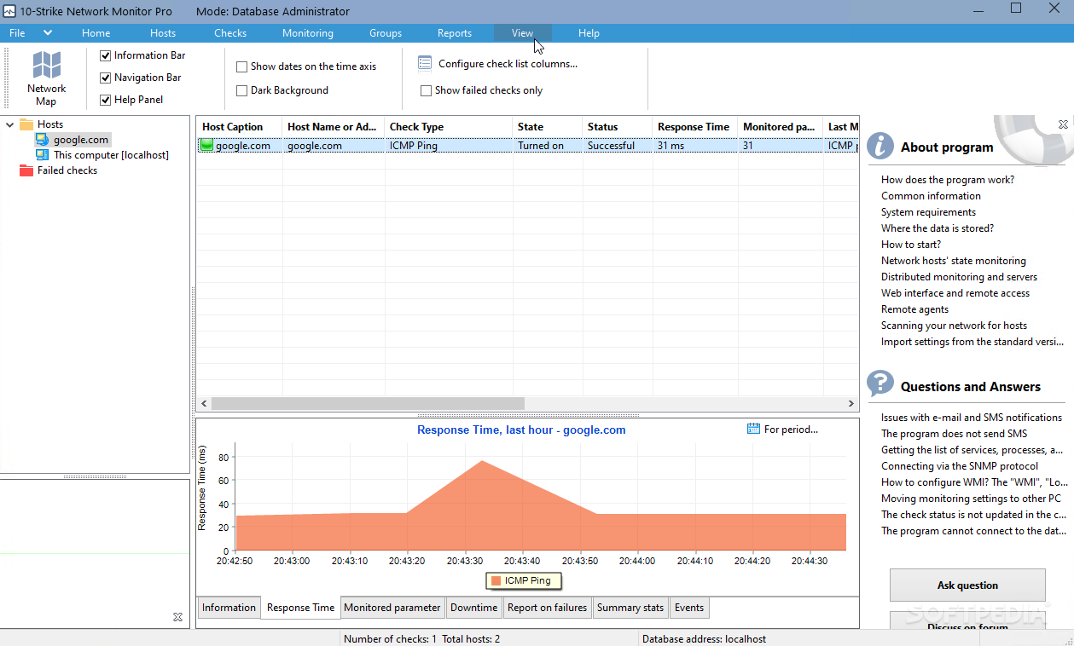Open the Checks ribbon tab
1074x646 pixels.
click(230, 33)
